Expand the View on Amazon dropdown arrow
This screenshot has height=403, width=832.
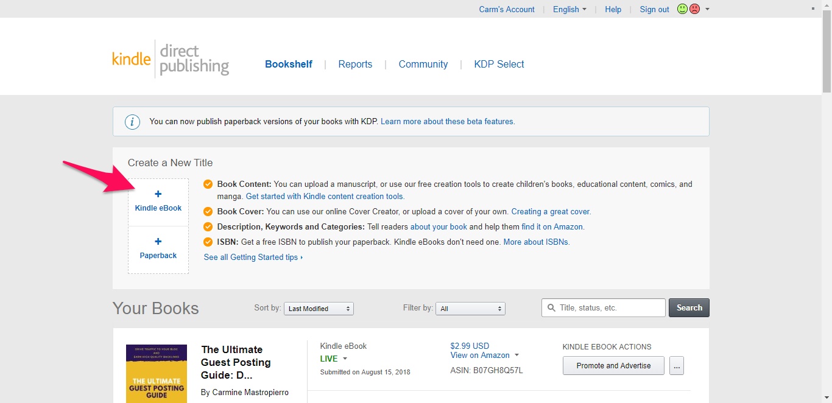[x=516, y=356]
